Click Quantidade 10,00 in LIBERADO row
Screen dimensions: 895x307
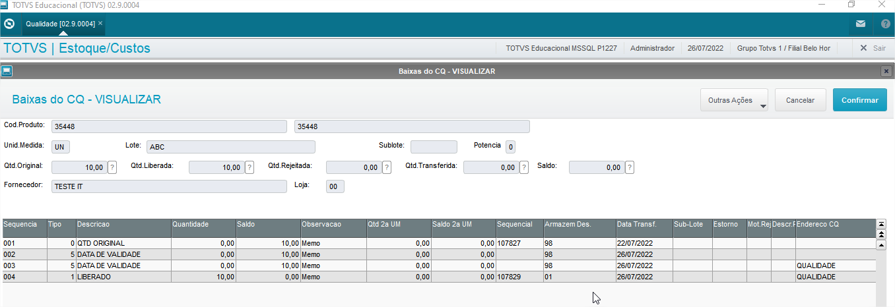(x=203, y=277)
